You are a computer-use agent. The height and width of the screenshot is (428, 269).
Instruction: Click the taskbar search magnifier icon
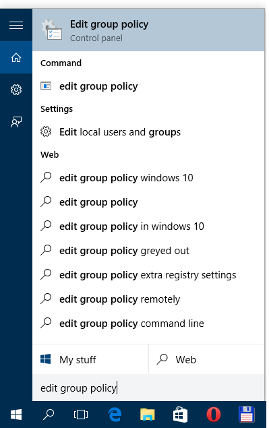49,415
